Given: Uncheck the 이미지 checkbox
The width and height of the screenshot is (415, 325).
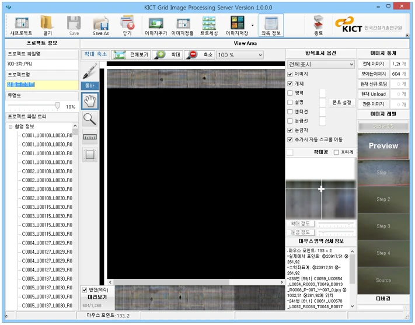Looking at the screenshot, I should coord(290,74).
